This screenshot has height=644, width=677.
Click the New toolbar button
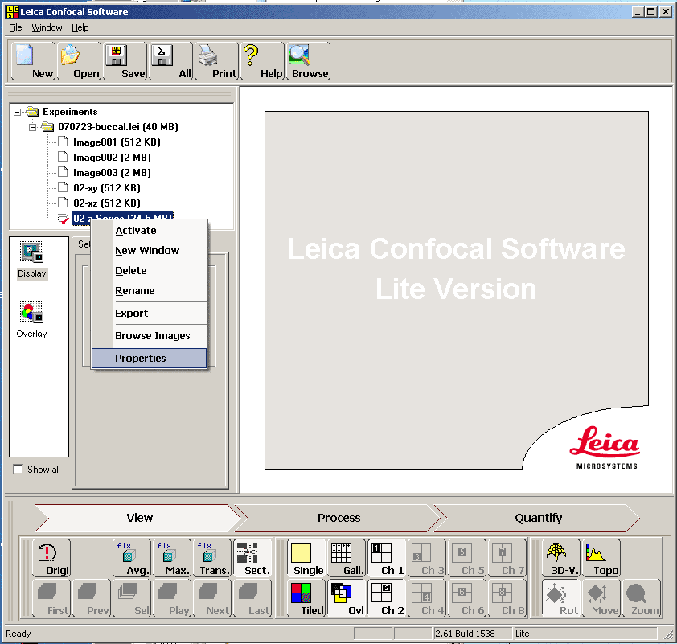(33, 61)
